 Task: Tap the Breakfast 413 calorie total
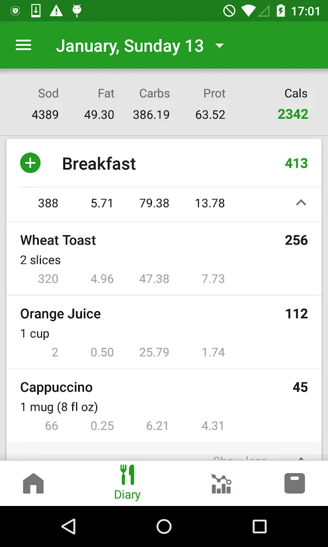point(296,163)
